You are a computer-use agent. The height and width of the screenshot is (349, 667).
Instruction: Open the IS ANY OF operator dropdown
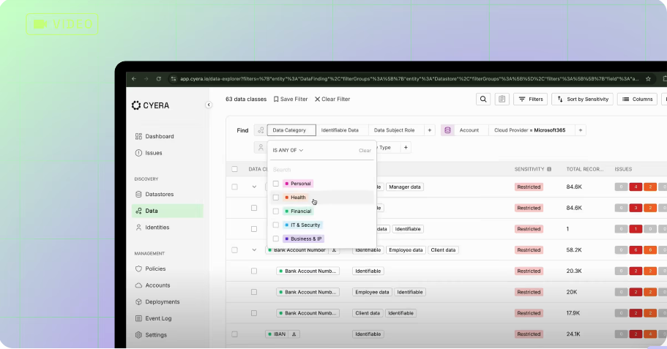288,150
